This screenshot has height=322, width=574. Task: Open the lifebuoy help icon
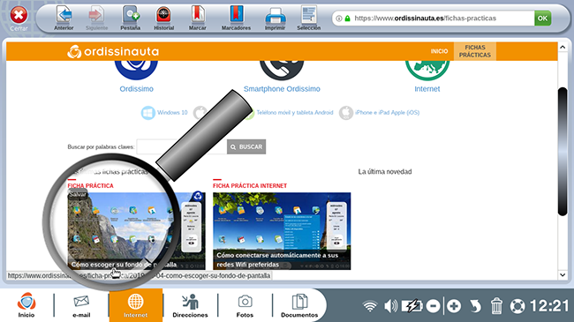click(517, 306)
